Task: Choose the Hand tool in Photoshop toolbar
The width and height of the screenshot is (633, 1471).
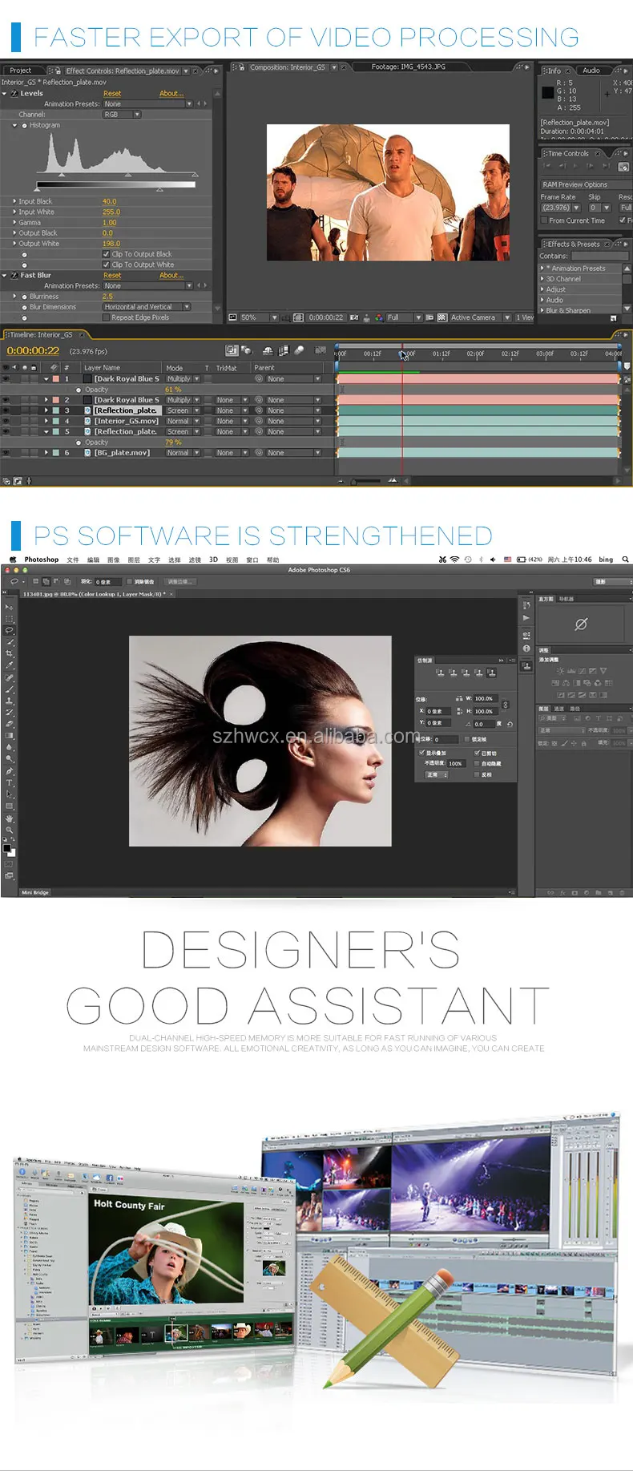Action: click(9, 818)
